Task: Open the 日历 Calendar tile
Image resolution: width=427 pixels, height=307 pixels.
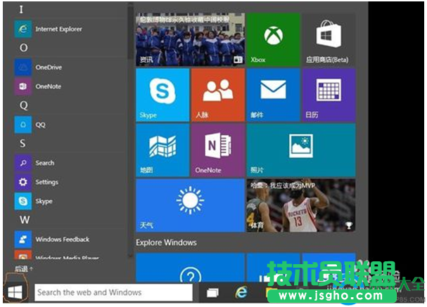Action: pos(329,95)
